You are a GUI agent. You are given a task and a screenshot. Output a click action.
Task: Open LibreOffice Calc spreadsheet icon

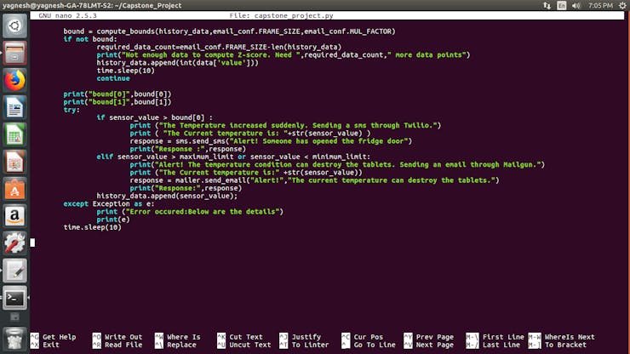[x=14, y=134]
